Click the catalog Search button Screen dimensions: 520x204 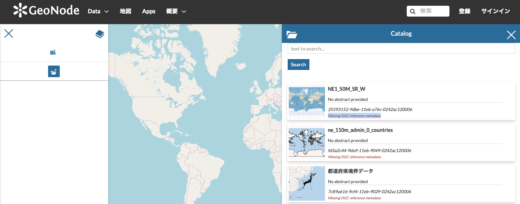click(x=299, y=65)
